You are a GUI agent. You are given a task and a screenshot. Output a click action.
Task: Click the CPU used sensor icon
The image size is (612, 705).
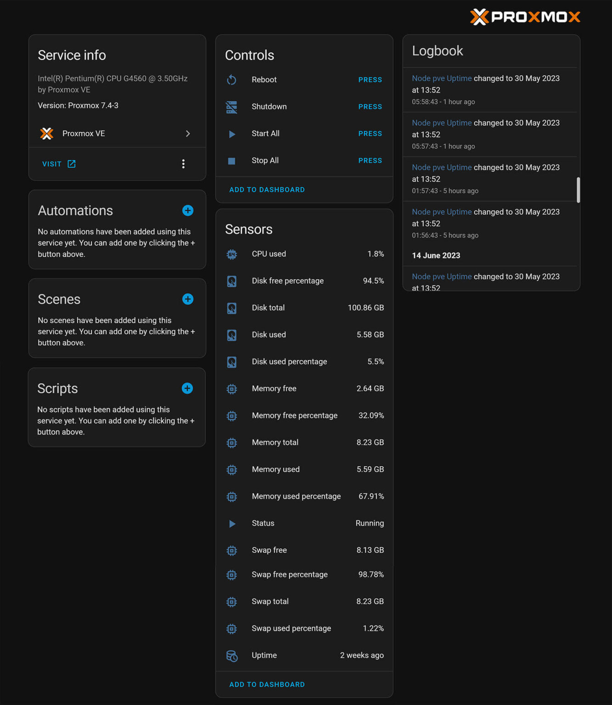232,254
